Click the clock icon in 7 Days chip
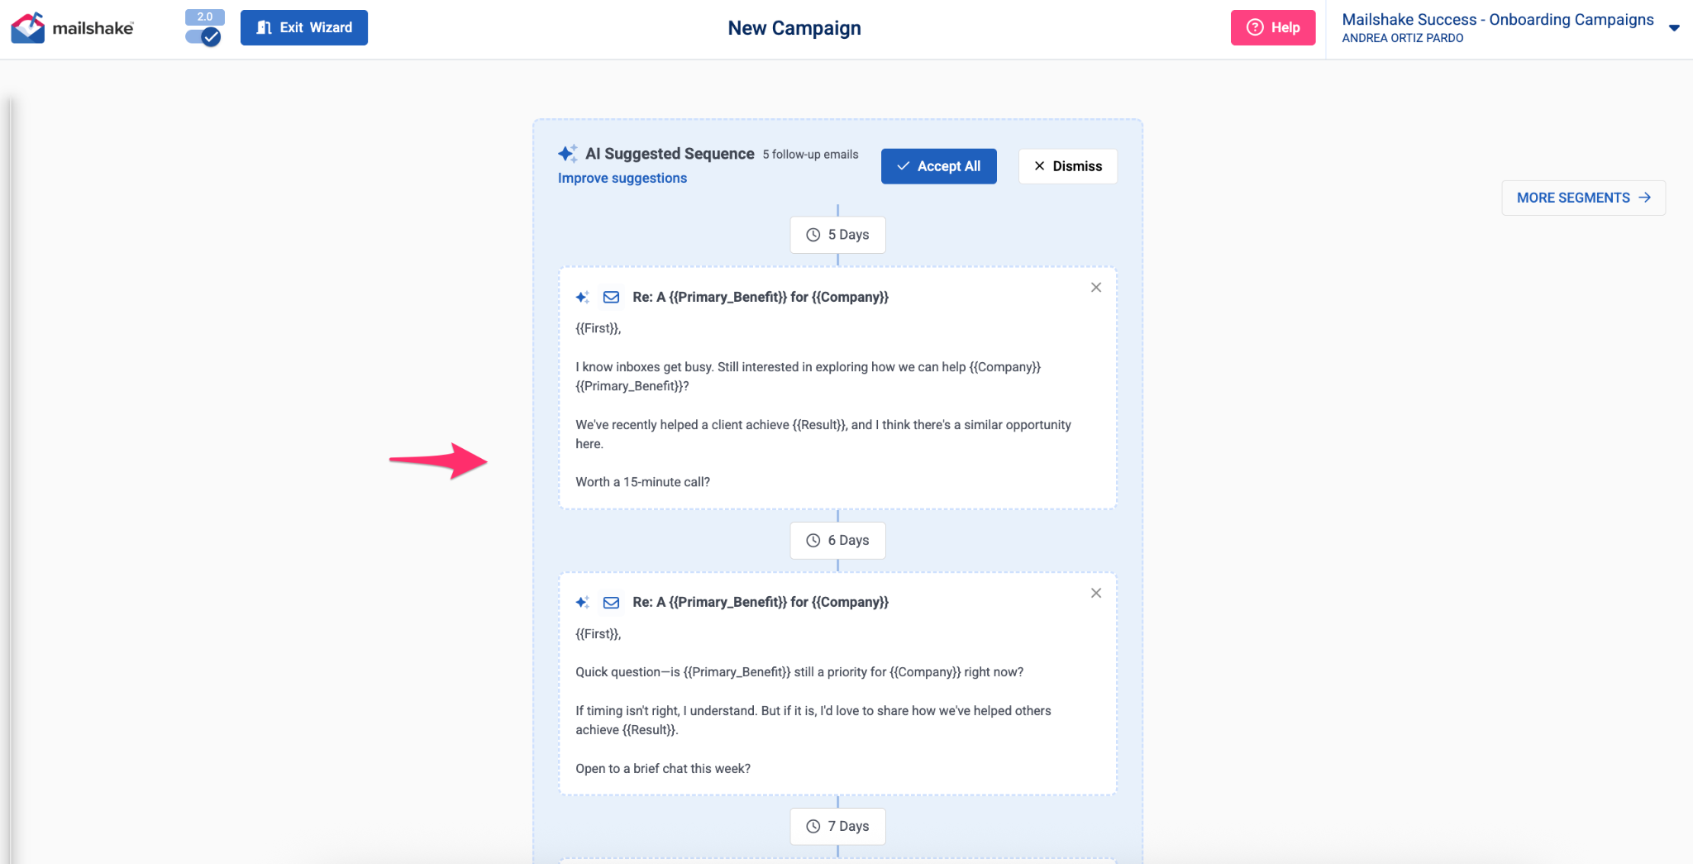Viewport: 1693px width, 864px height. point(813,827)
